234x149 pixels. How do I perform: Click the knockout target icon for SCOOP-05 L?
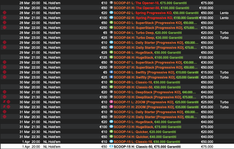tap(5, 42)
